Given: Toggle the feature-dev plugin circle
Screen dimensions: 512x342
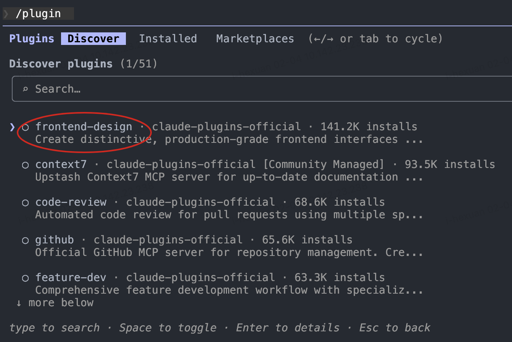Looking at the screenshot, I should (25, 278).
